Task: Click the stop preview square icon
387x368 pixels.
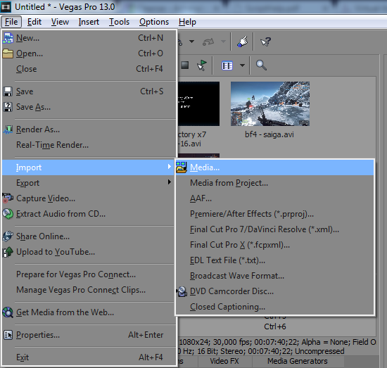Action: [185, 65]
